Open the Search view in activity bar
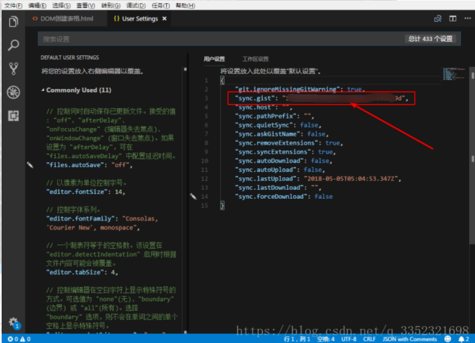This screenshot has height=343, width=475. tap(13, 46)
